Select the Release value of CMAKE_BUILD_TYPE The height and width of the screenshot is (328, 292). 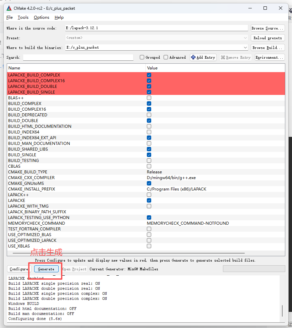point(154,172)
